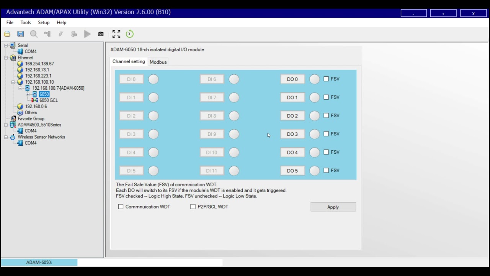Toggle the DO 5 output button
The width and height of the screenshot is (490, 276).
[x=292, y=171]
